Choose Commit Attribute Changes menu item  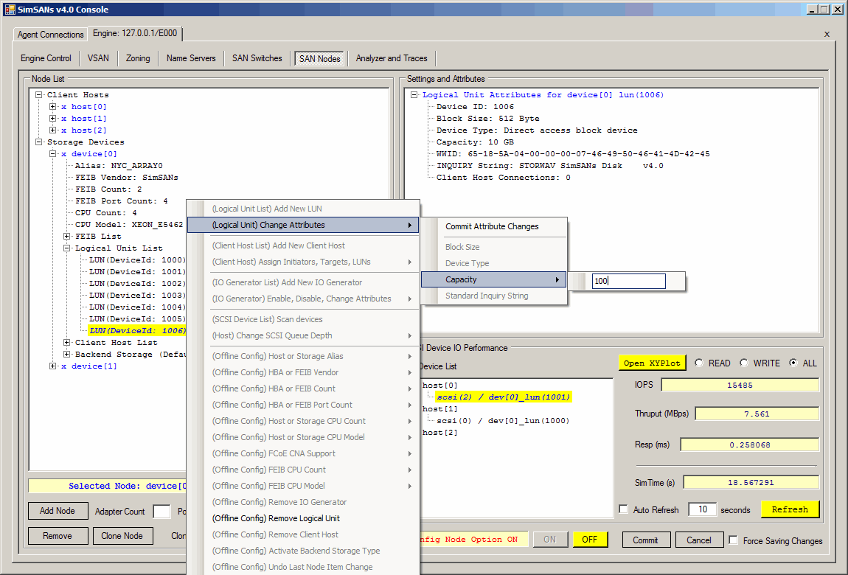(492, 226)
